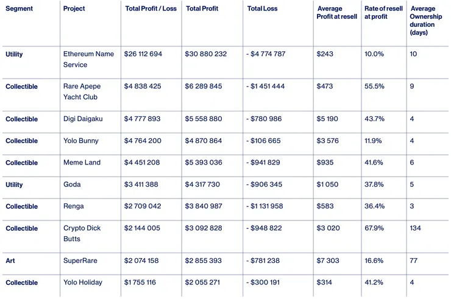Click the Segment column header
451x299 pixels.
[19, 9]
